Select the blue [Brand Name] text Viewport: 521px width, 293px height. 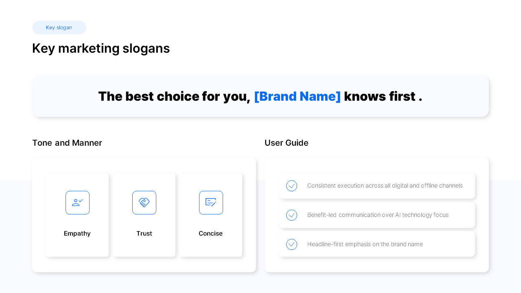tap(297, 96)
